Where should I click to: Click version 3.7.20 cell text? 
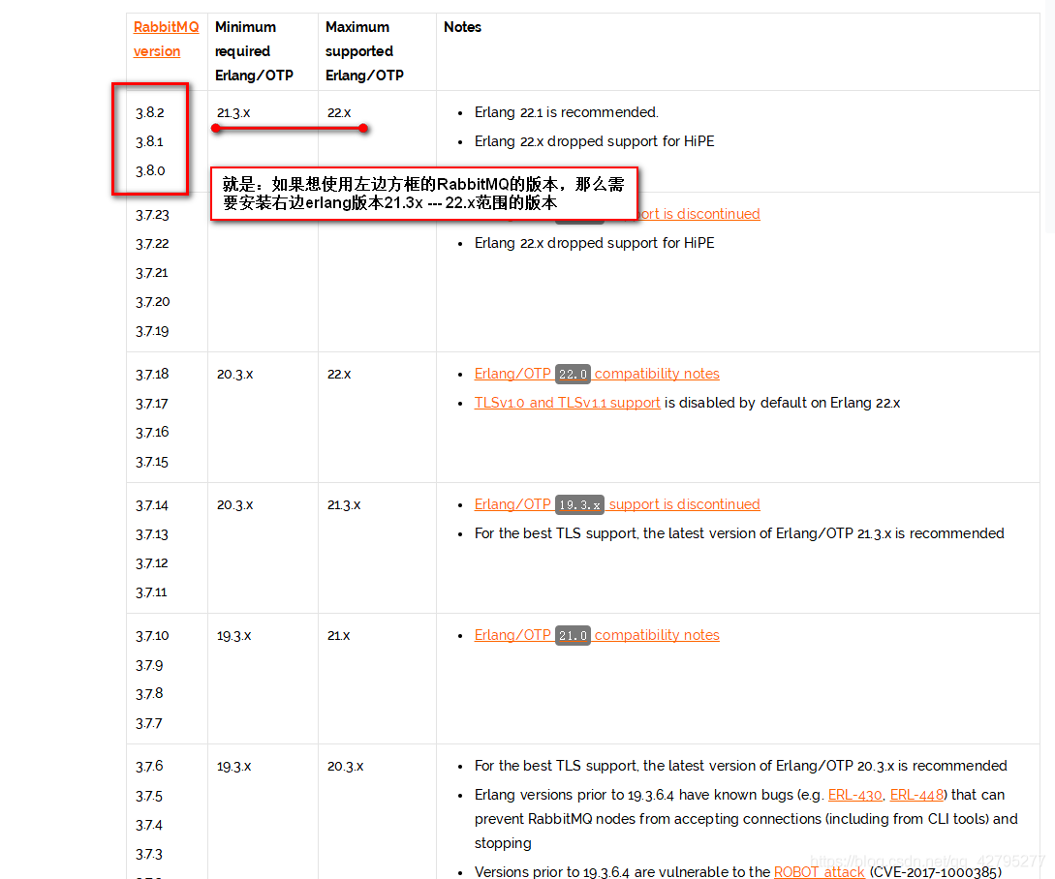point(153,302)
